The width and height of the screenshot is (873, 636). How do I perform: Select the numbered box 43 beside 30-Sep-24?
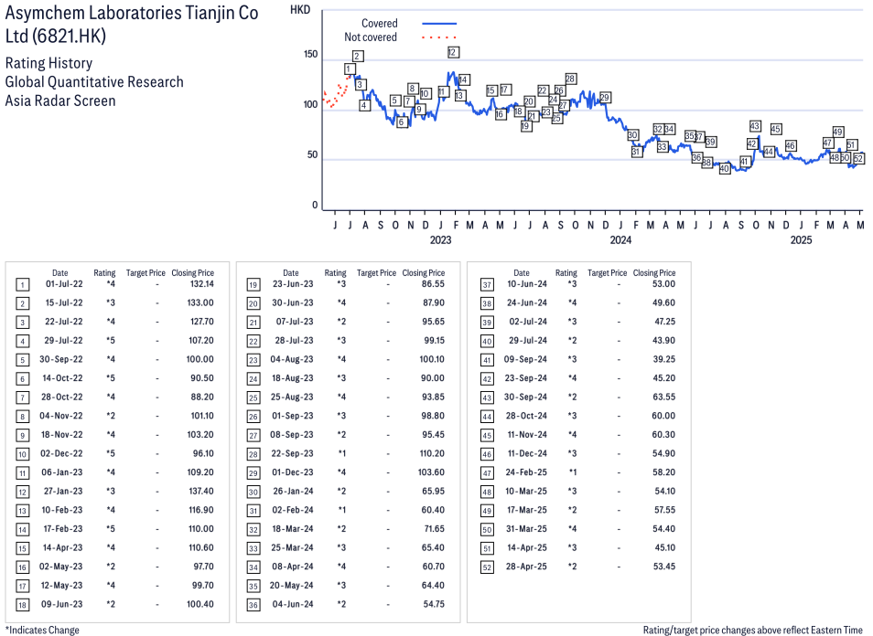487,398
